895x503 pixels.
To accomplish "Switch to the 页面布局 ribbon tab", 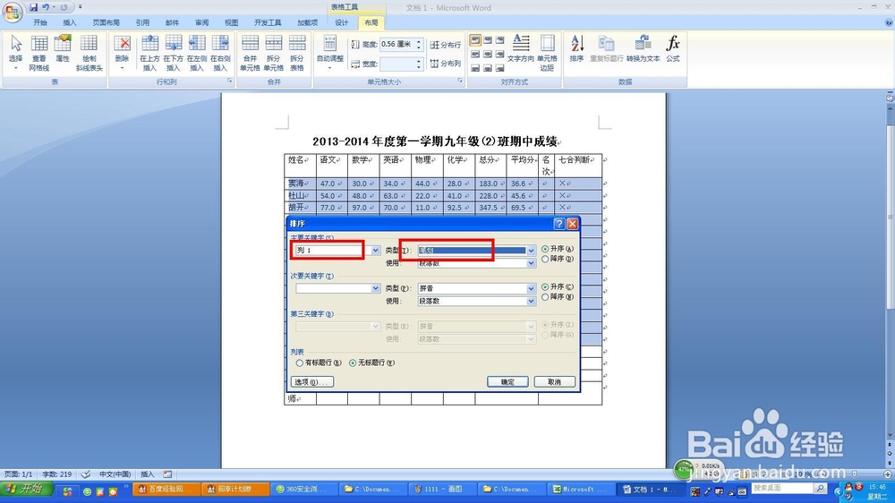I will [x=107, y=23].
